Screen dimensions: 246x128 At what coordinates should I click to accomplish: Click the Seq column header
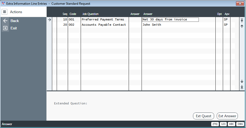pos(65,14)
